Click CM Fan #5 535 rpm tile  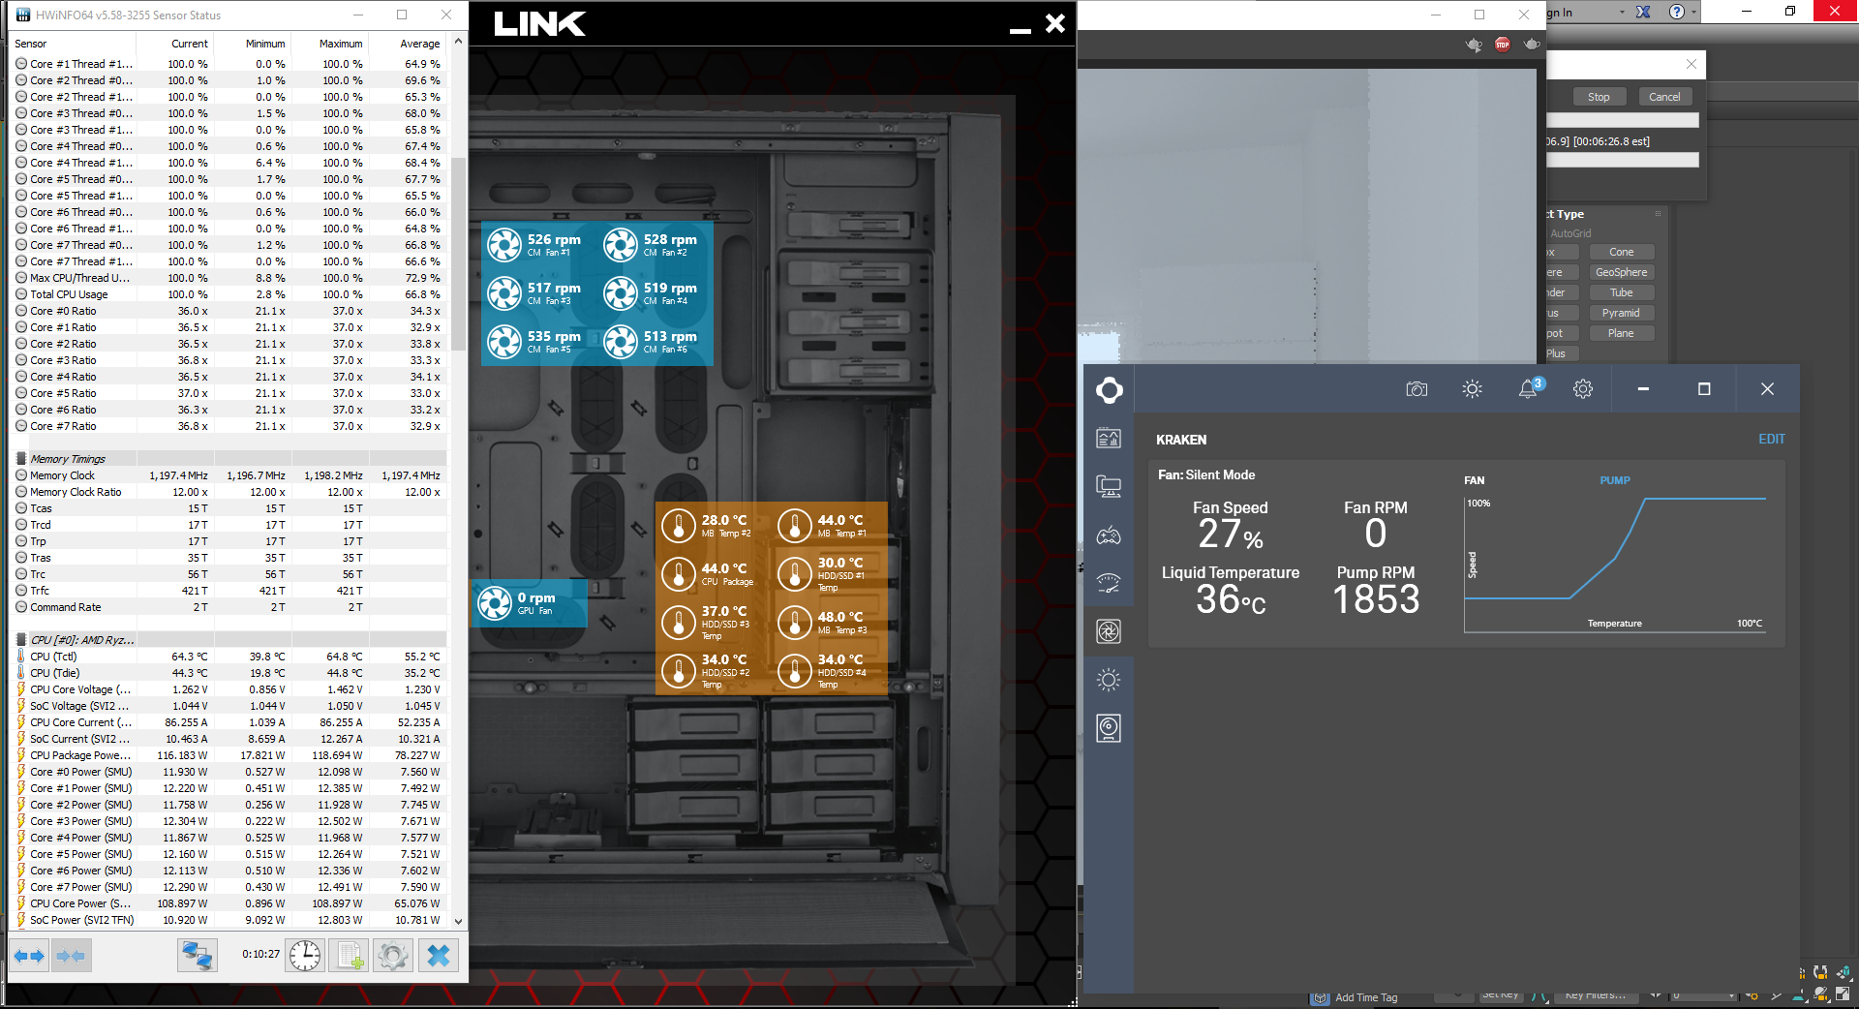tap(539, 342)
